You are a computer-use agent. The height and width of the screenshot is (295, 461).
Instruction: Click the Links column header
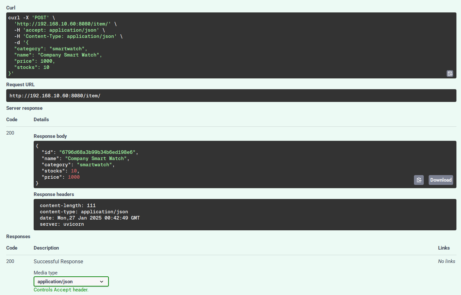click(444, 248)
